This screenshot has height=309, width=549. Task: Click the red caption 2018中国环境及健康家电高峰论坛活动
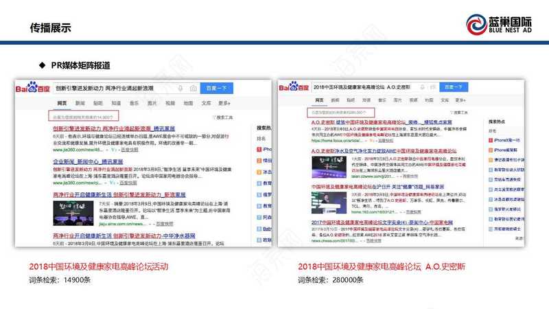point(99,266)
